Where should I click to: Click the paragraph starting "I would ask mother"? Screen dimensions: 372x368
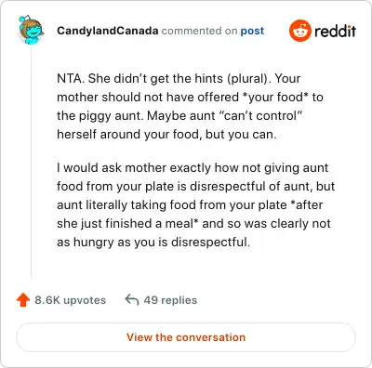tap(195, 204)
